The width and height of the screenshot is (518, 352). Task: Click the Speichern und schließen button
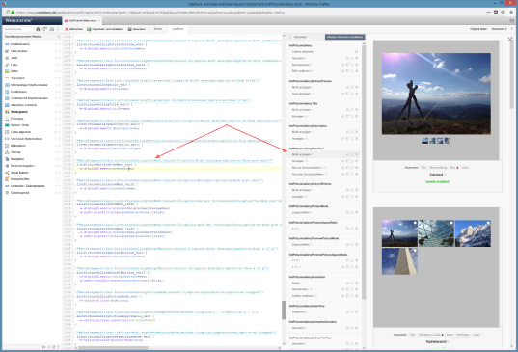coord(105,29)
